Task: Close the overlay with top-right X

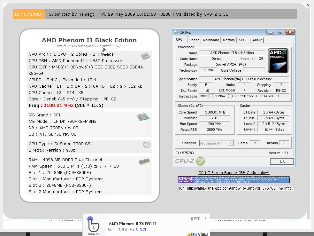Action: [x=308, y=5]
